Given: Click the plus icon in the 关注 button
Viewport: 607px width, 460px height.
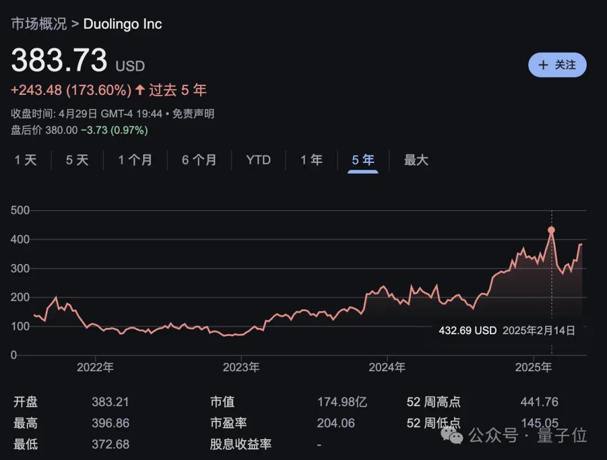Looking at the screenshot, I should pos(543,65).
